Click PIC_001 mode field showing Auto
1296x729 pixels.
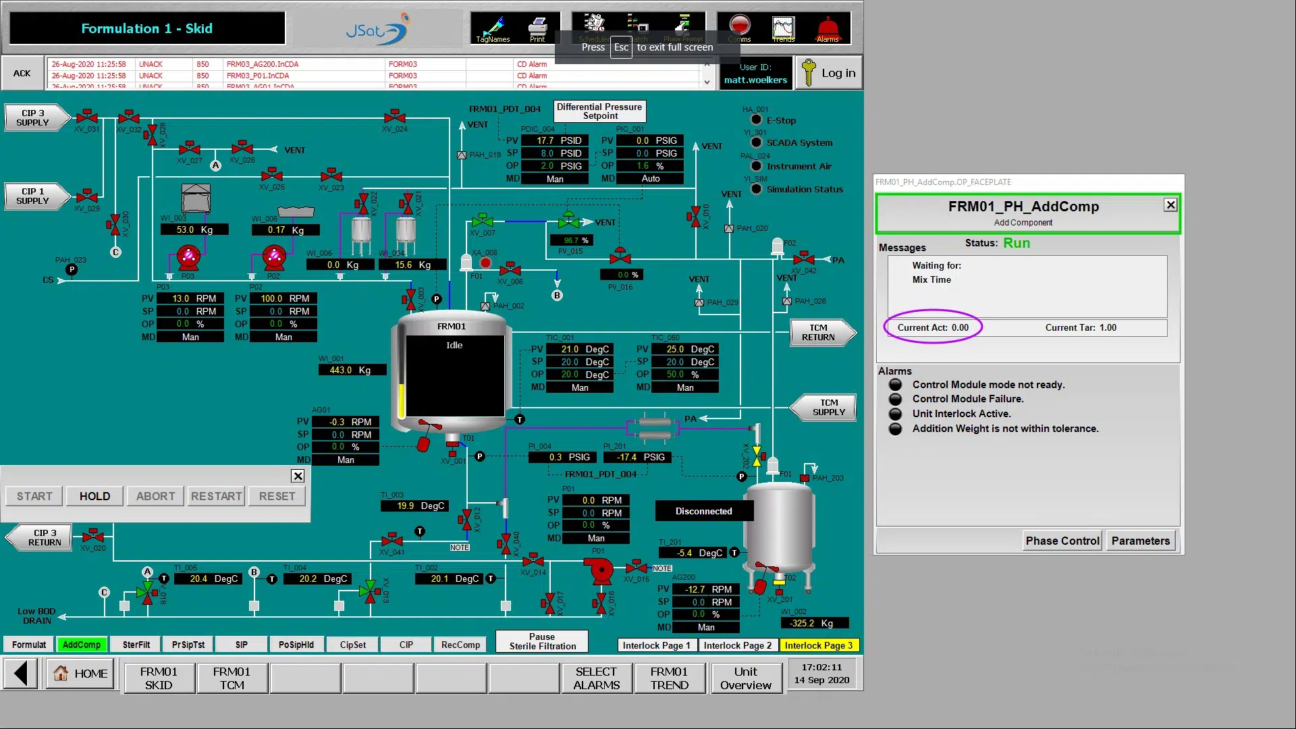650,178
